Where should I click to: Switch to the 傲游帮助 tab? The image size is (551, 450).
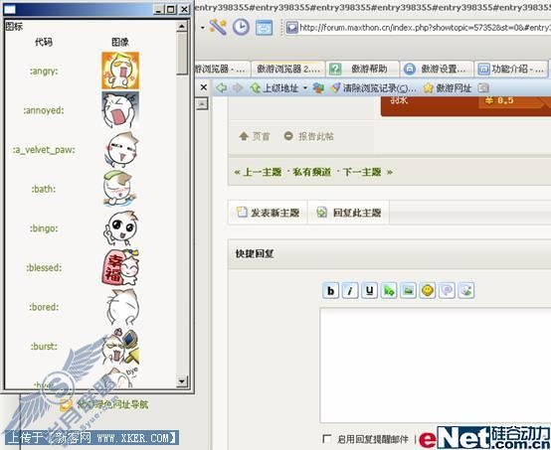(x=362, y=69)
